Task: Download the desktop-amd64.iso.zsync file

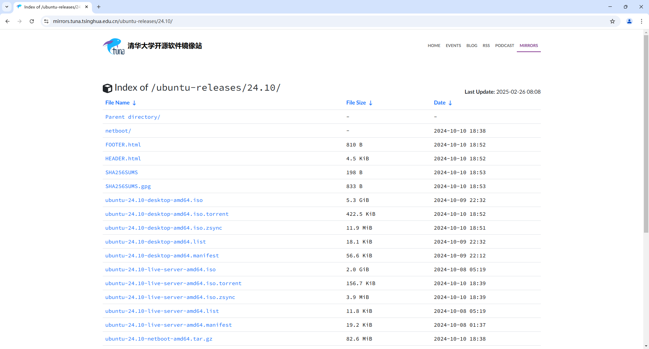Action: pyautogui.click(x=164, y=228)
